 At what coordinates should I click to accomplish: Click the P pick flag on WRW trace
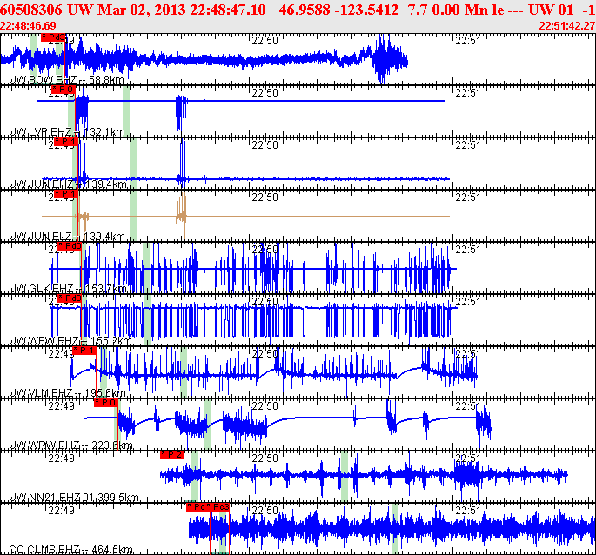coord(105,403)
